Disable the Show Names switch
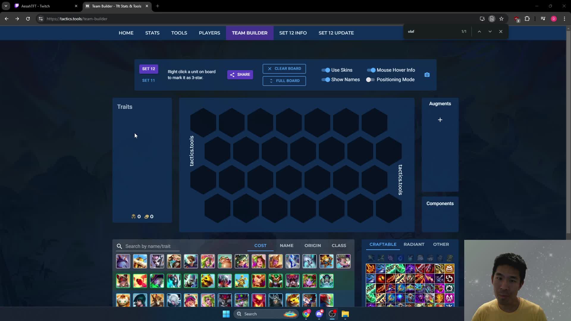 click(x=326, y=80)
